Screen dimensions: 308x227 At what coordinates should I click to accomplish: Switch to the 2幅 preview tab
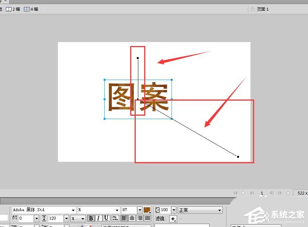[13, 9]
